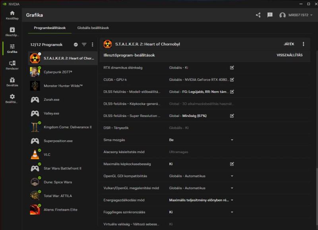Click the share icon in header
318x230 pixels.
[x=258, y=15]
